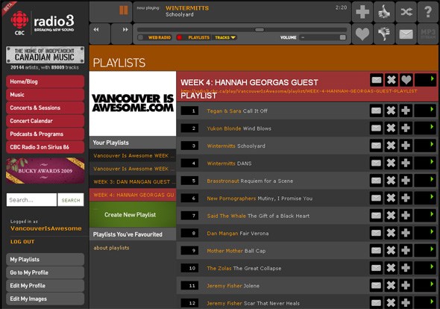Give the track a thumbs up
Viewport: 440px width, 309px height.
tap(384, 12)
